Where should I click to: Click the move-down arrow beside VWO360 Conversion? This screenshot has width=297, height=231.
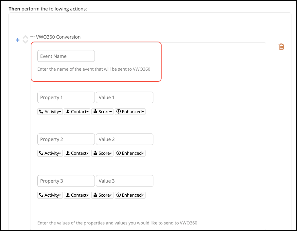25,42
